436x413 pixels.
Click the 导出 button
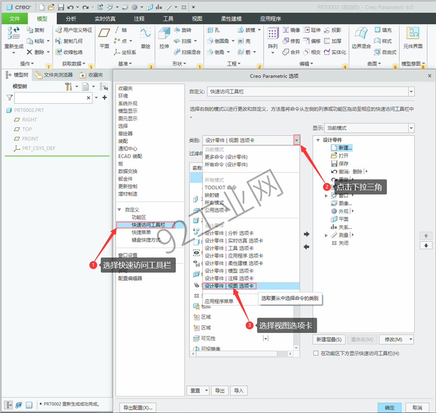tap(219, 391)
